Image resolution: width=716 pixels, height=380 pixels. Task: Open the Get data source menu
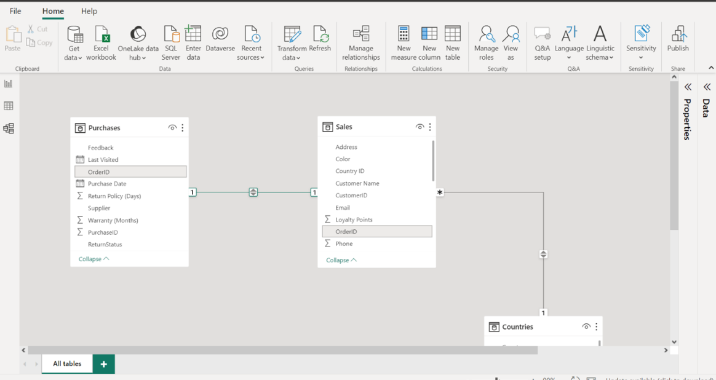tap(74, 43)
